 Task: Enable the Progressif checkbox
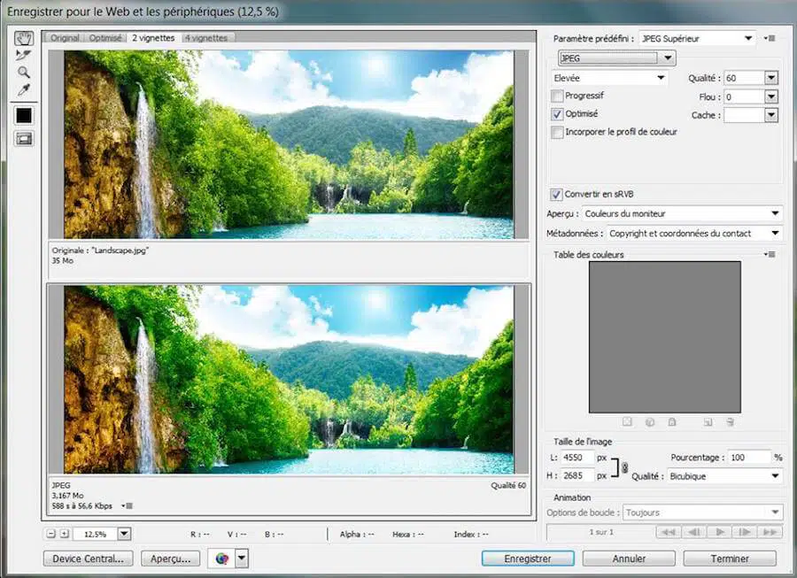pyautogui.click(x=557, y=96)
